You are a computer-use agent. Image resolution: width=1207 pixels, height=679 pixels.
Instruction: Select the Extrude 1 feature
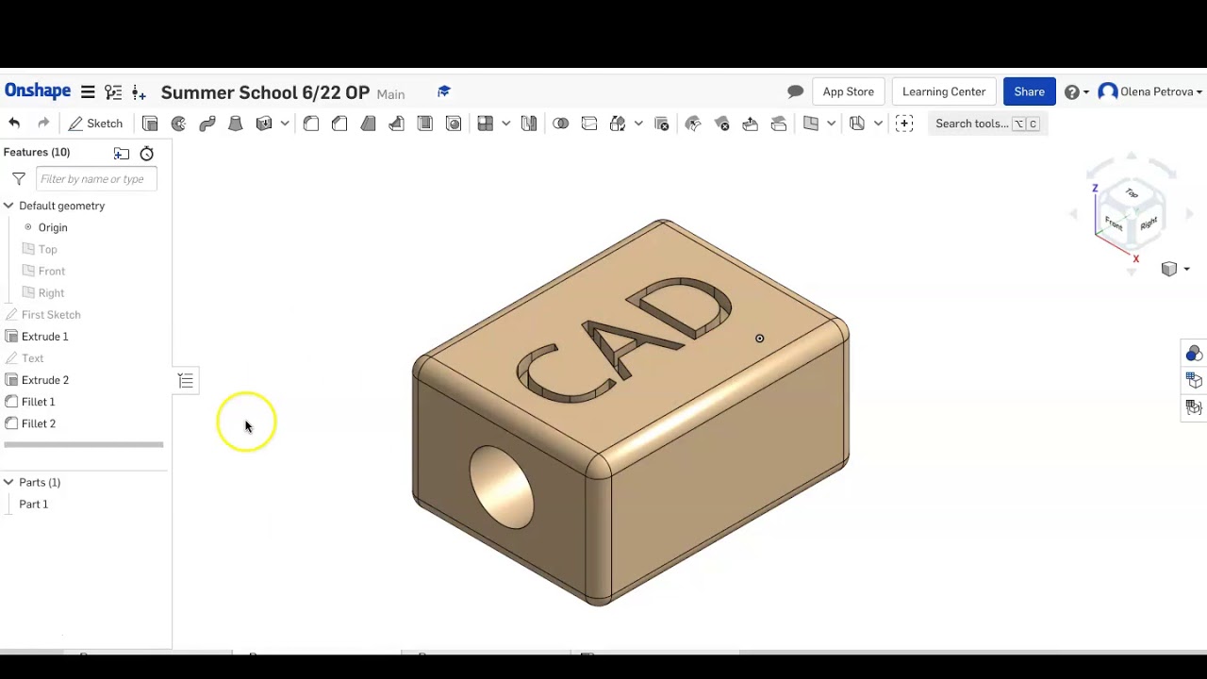[x=45, y=336]
